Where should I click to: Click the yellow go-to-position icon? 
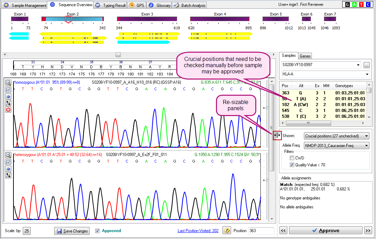[227, 231]
